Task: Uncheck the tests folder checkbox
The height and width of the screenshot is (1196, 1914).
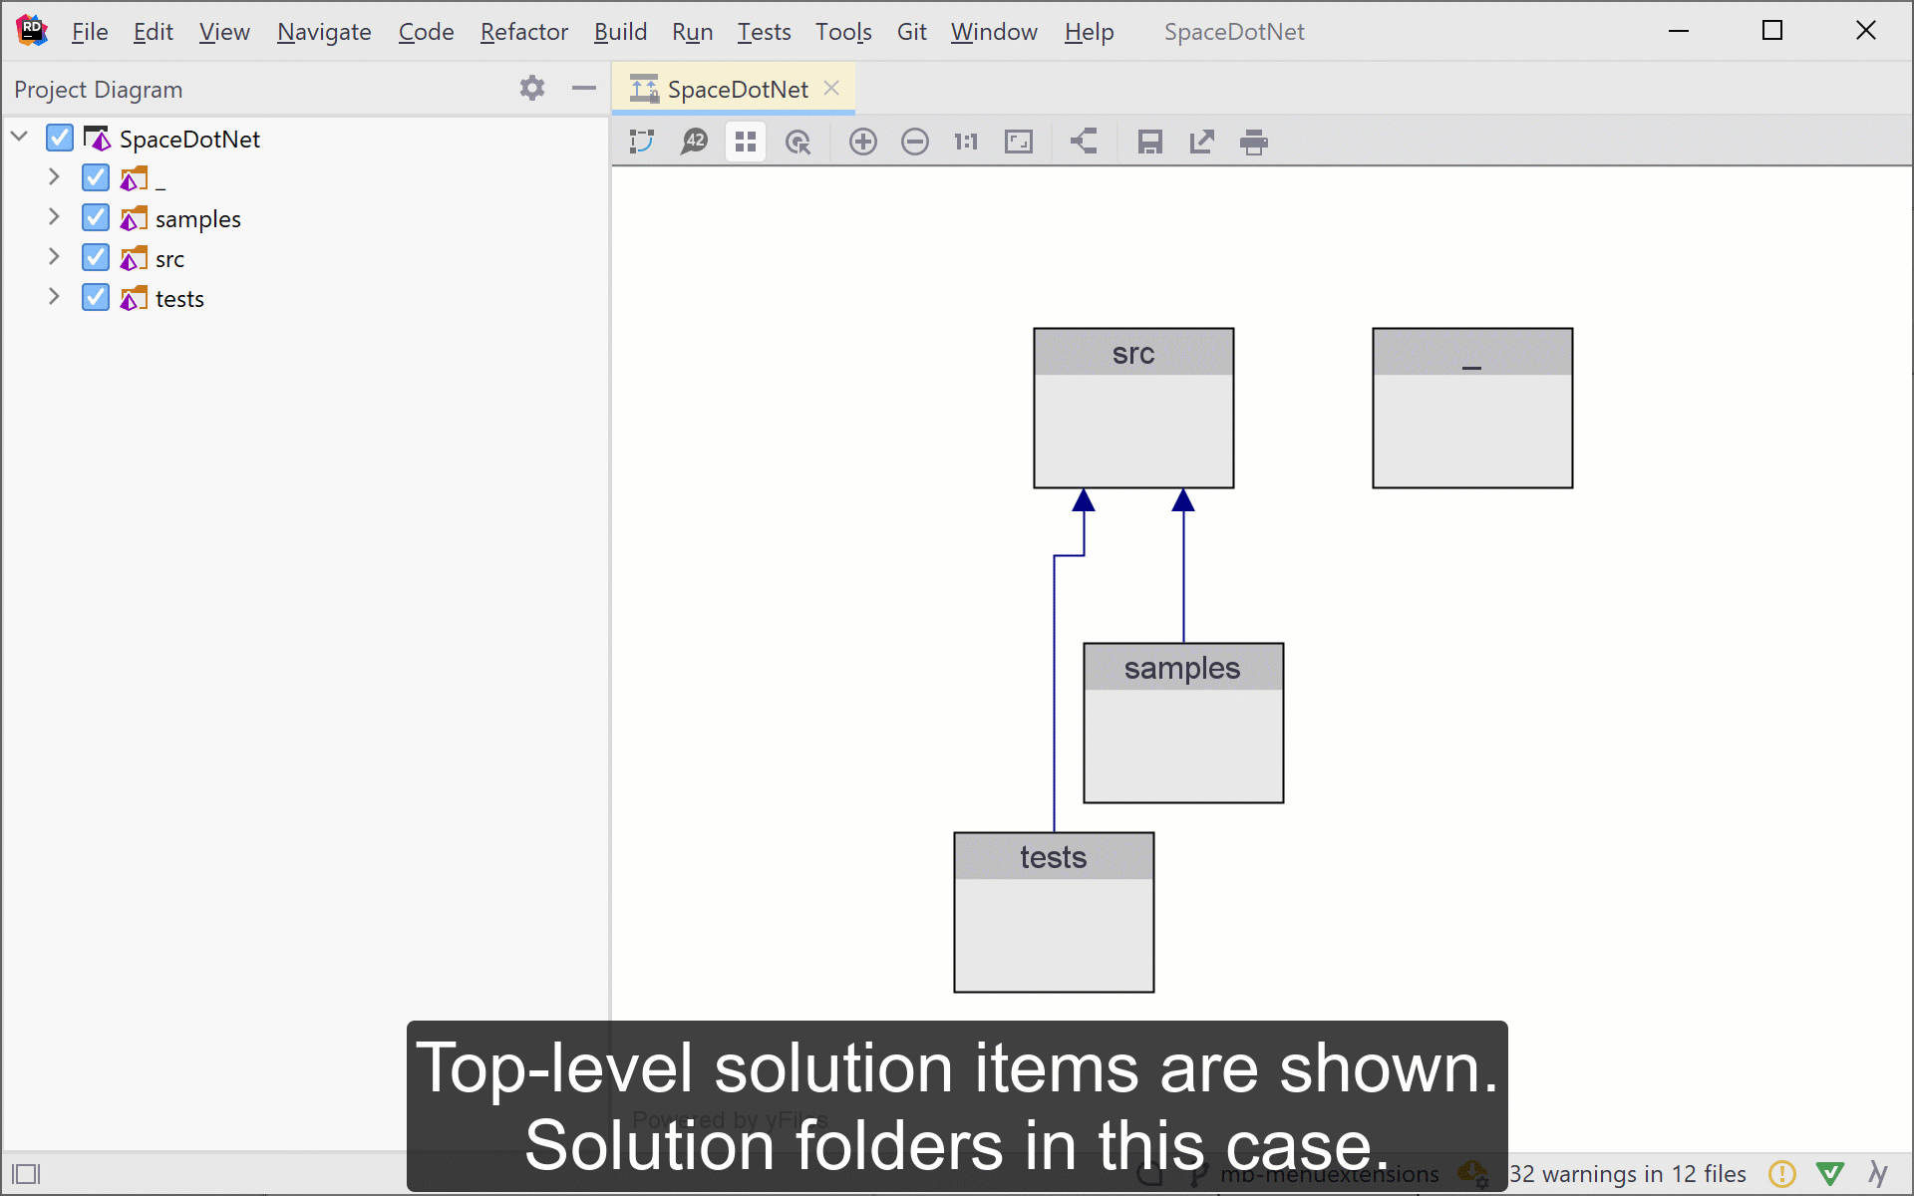Action: coord(96,297)
